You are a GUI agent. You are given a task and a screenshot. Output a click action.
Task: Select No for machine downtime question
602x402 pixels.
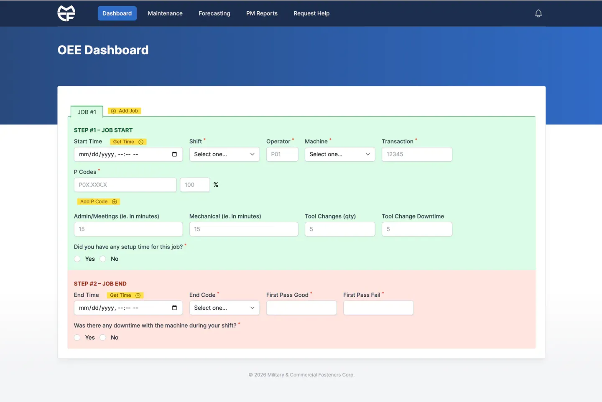pos(103,338)
